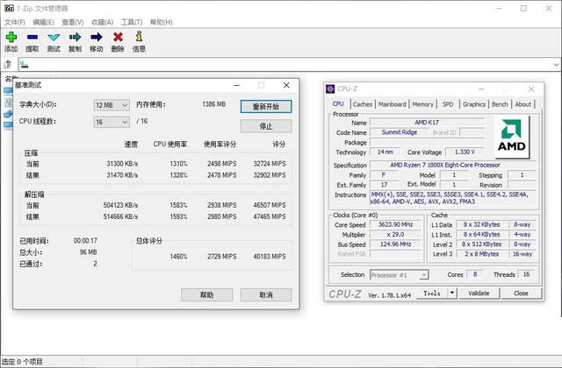Click the red Delete (删除) X icon
This screenshot has height=368, width=562.
point(118,37)
